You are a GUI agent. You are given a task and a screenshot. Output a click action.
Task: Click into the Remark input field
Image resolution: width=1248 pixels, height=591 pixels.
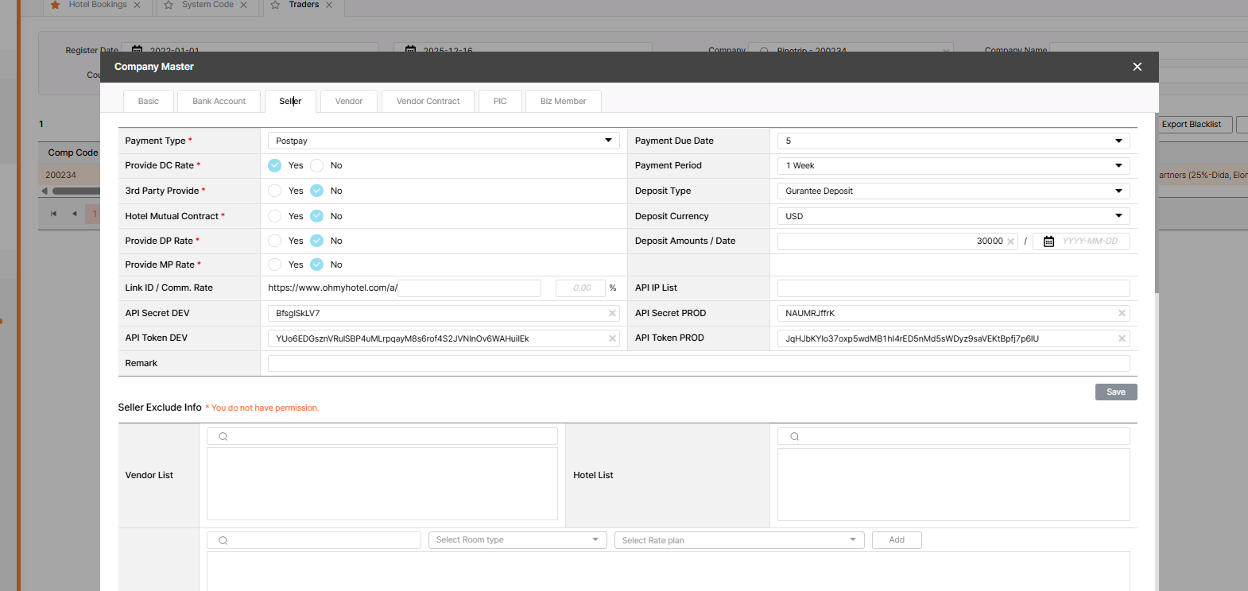point(698,364)
